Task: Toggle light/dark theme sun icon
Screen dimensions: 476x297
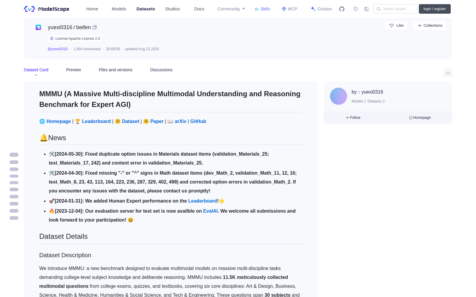Action: 356,9
